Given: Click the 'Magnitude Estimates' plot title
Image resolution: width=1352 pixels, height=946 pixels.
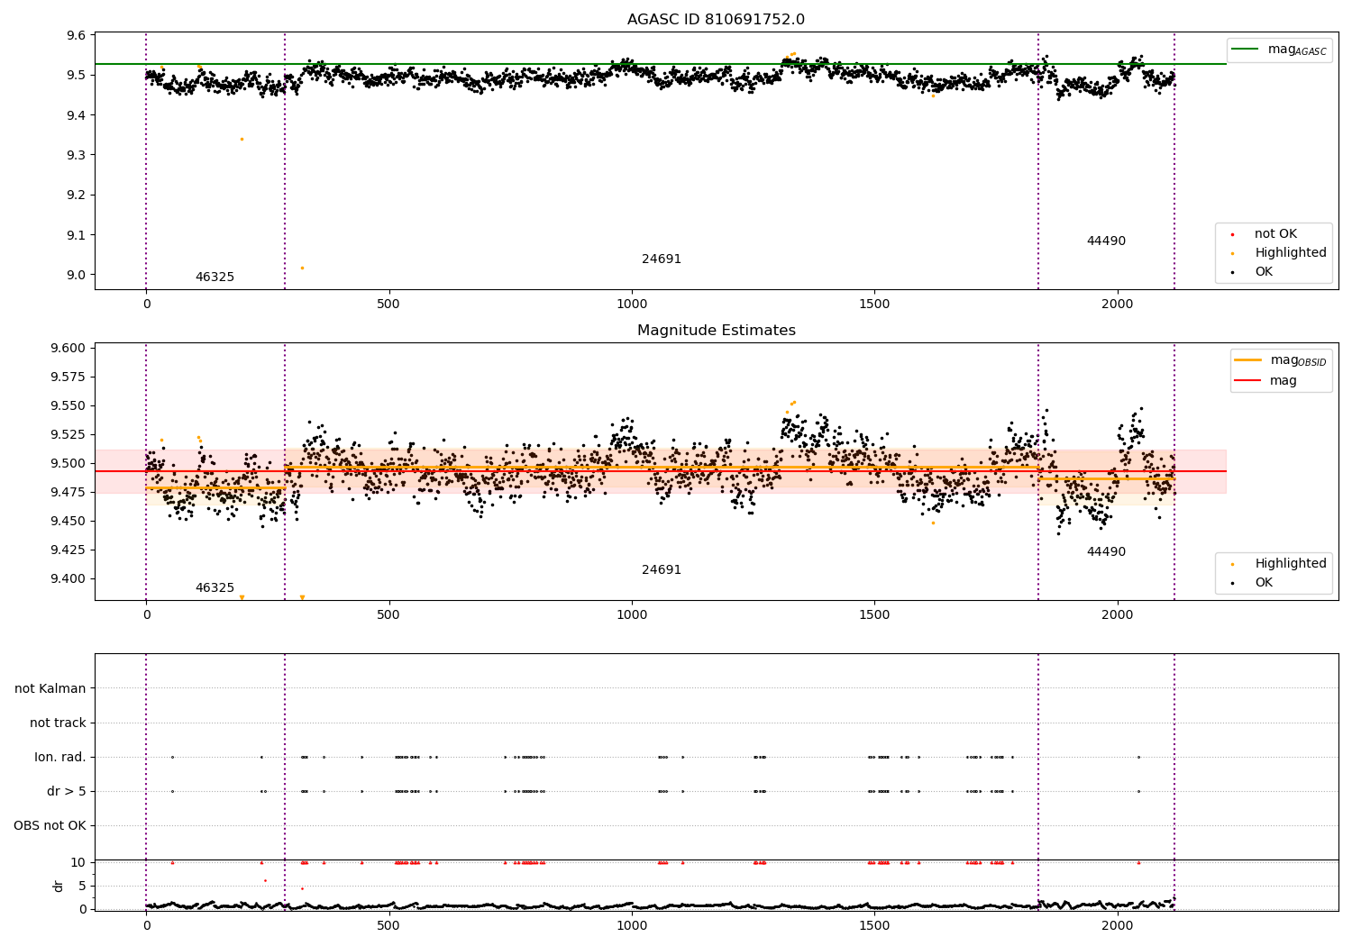Looking at the screenshot, I should click(x=716, y=331).
